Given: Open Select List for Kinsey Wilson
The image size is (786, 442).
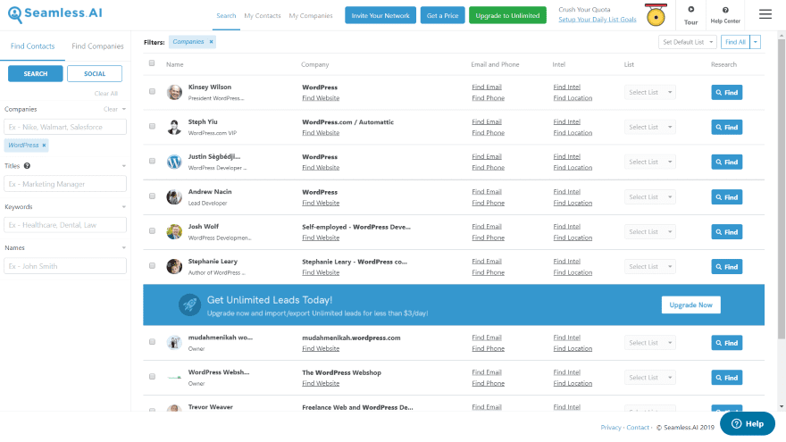Looking at the screenshot, I should (x=649, y=92).
